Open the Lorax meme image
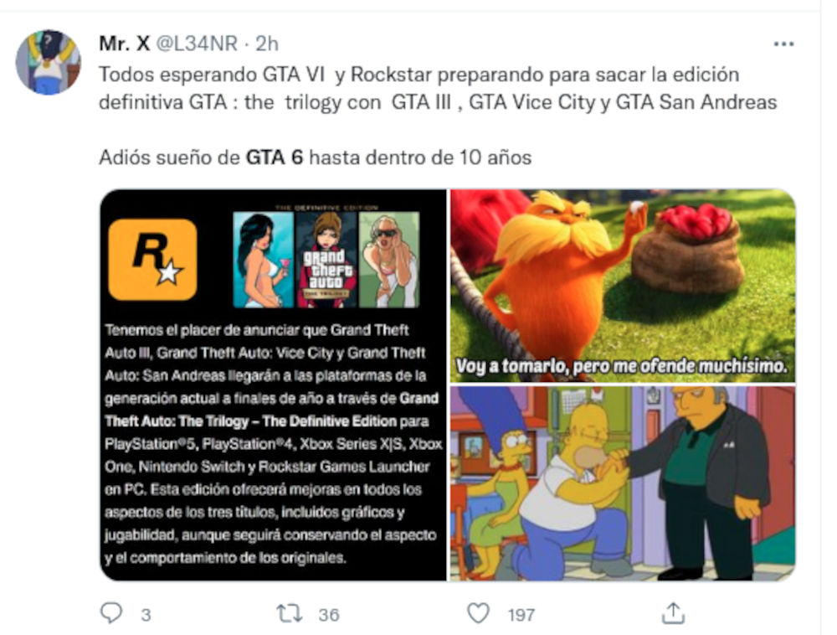This screenshot has width=837, height=635. pos(623,286)
